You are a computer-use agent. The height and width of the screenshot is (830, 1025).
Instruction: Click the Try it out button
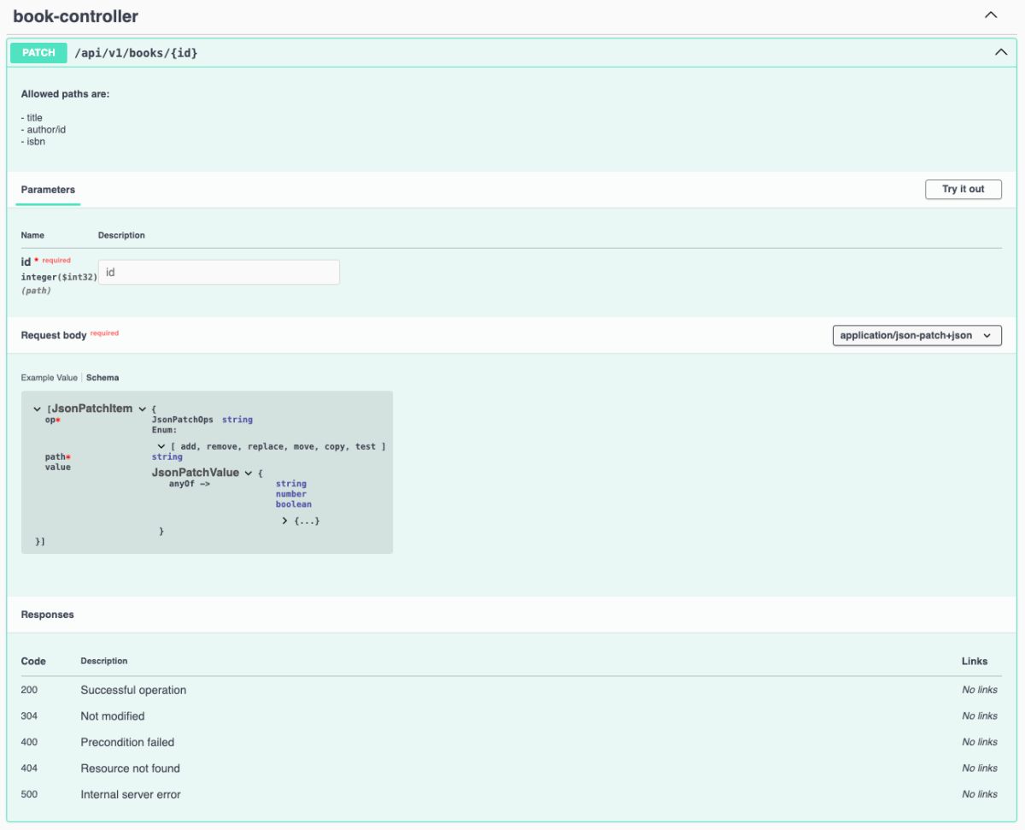tap(963, 190)
